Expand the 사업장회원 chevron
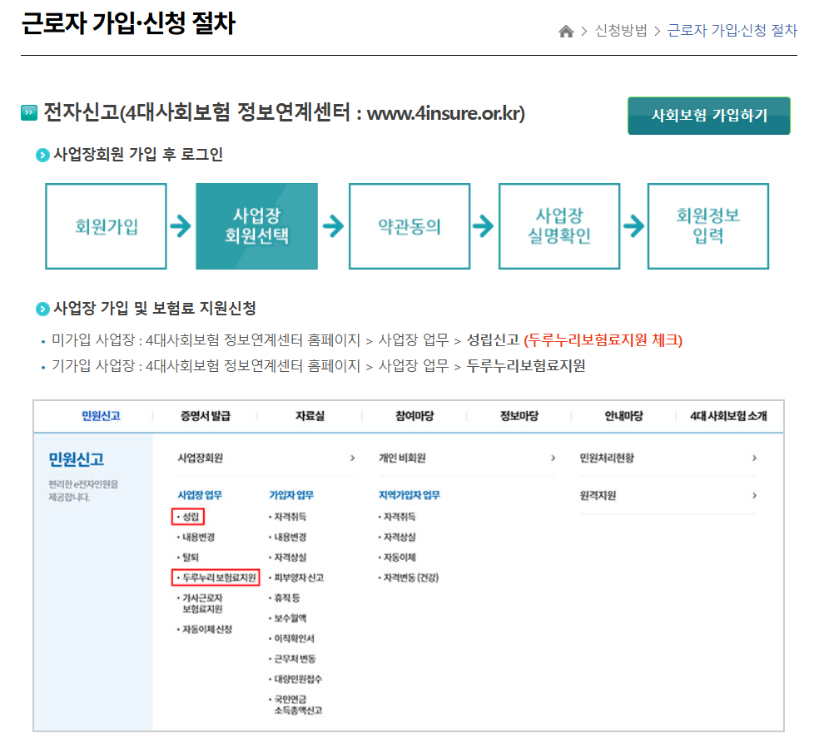814x738 pixels. (353, 458)
